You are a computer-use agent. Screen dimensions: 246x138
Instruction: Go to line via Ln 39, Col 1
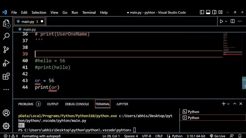[x=111, y=136]
